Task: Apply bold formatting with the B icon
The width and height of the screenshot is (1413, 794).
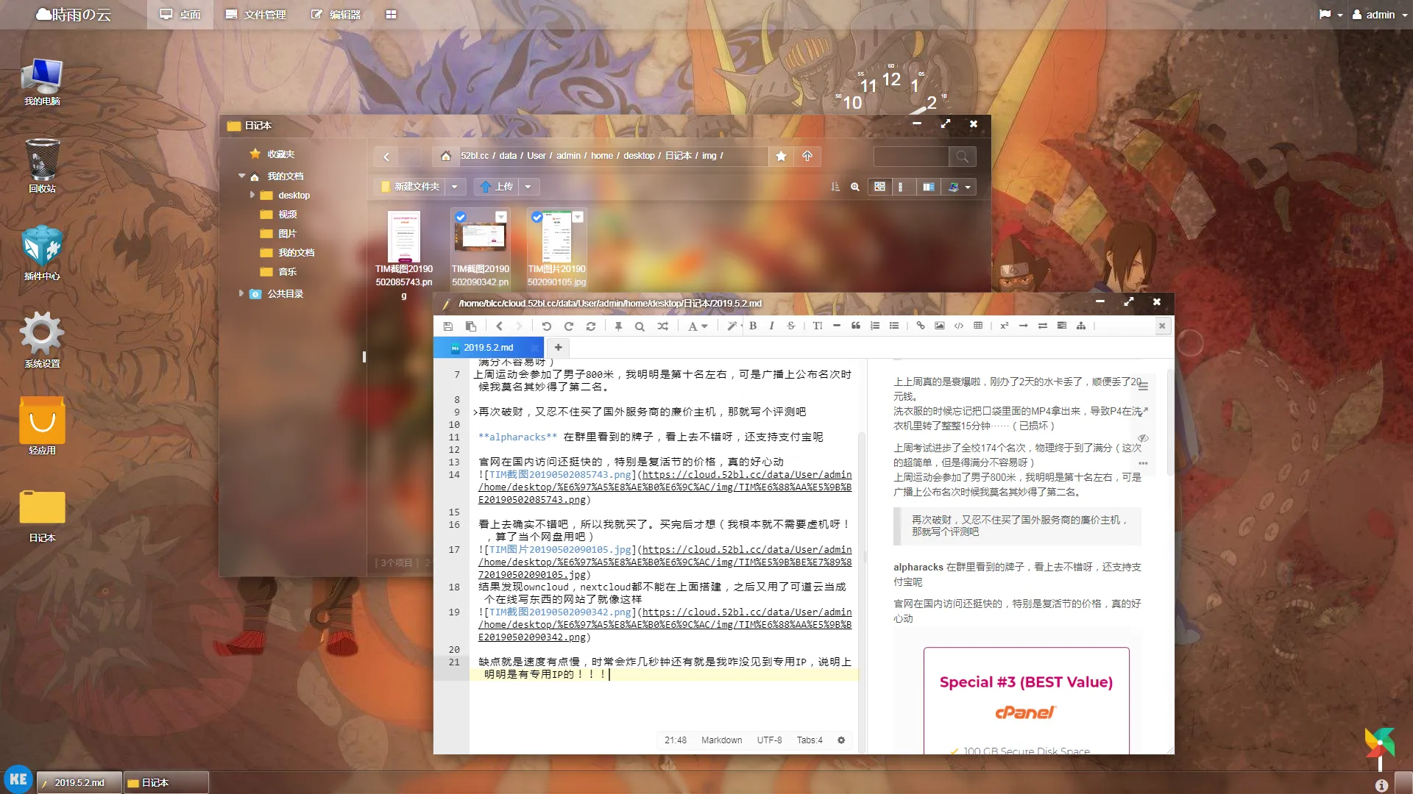Action: pyautogui.click(x=753, y=326)
